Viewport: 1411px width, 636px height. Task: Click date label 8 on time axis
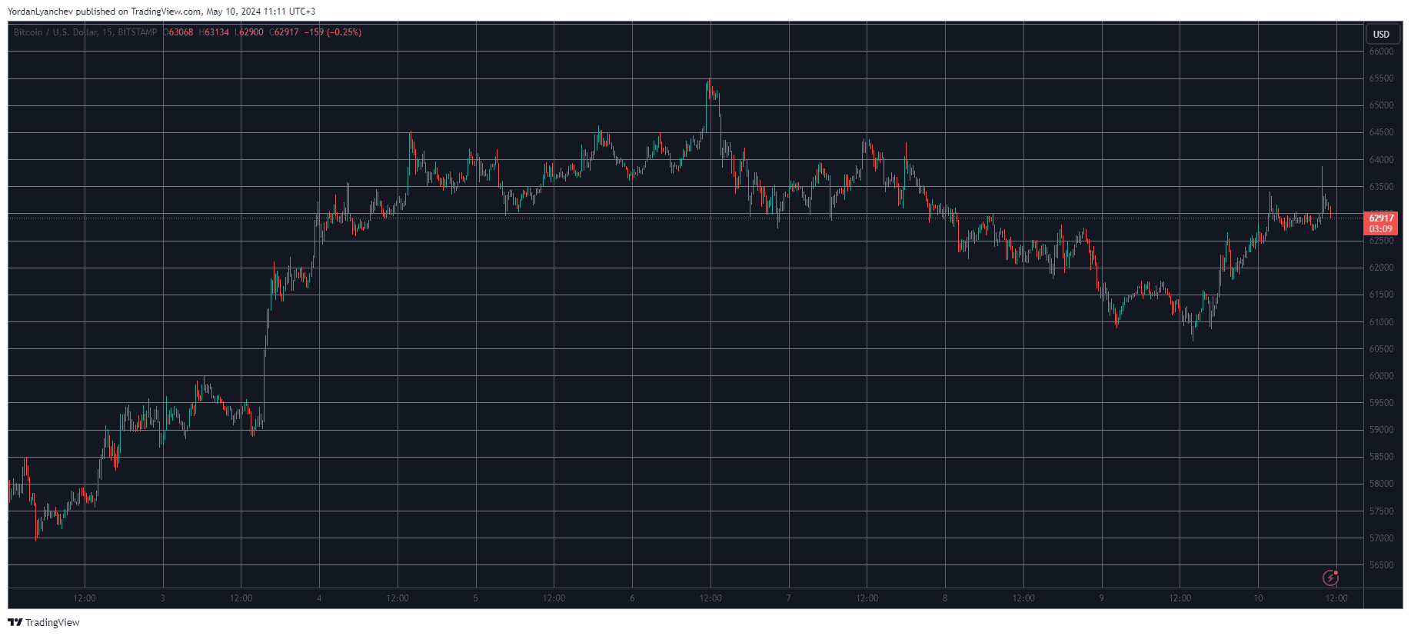click(945, 598)
